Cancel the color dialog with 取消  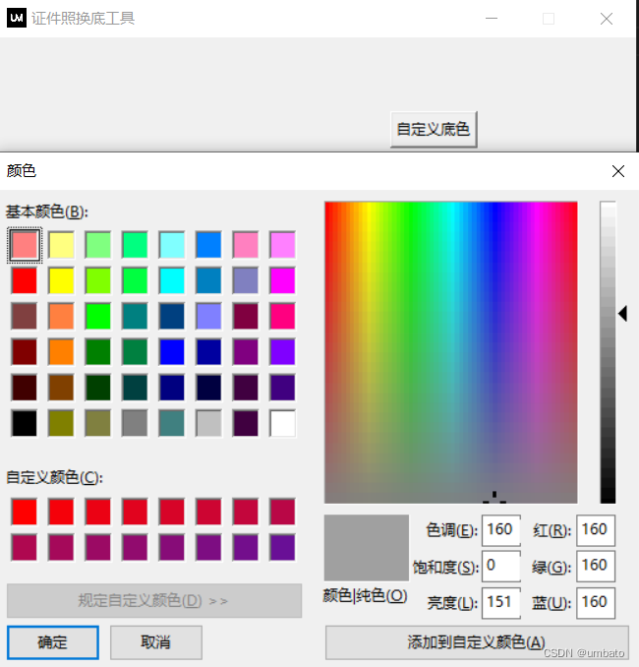pyautogui.click(x=156, y=642)
